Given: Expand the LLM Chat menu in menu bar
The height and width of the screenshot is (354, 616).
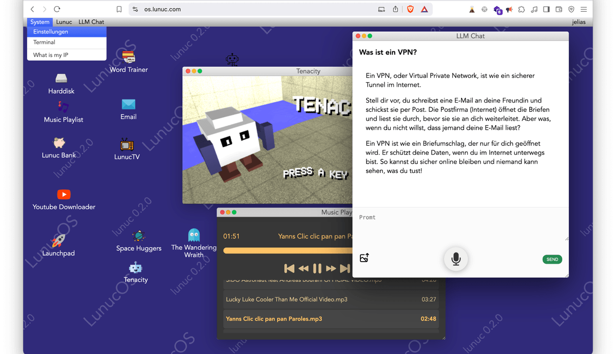Looking at the screenshot, I should [91, 22].
